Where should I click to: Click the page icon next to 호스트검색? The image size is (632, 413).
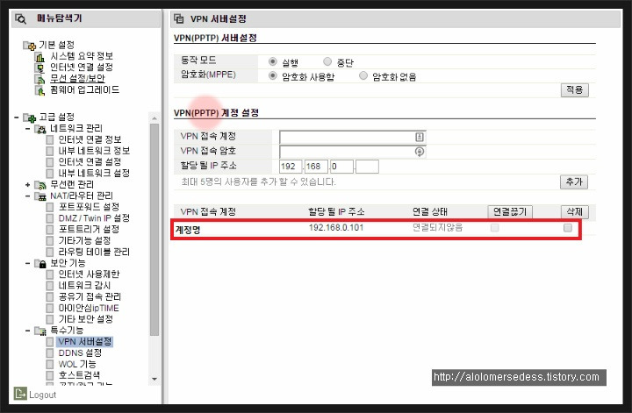pos(49,375)
